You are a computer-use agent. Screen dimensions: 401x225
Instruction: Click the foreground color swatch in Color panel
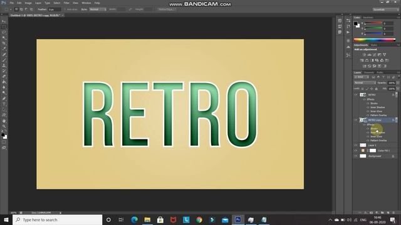point(355,24)
